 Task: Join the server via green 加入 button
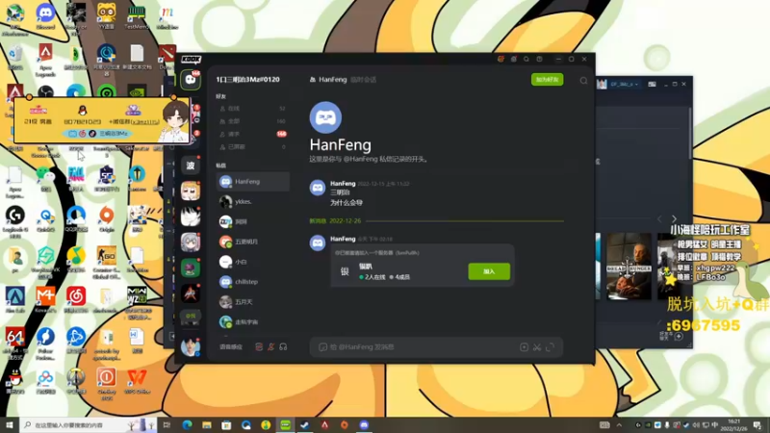pyautogui.click(x=489, y=271)
